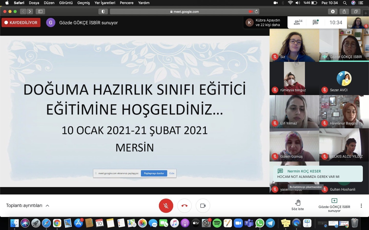The image size is (369, 230).
Task: Open the meeting chat icon
Action: [x=315, y=22]
